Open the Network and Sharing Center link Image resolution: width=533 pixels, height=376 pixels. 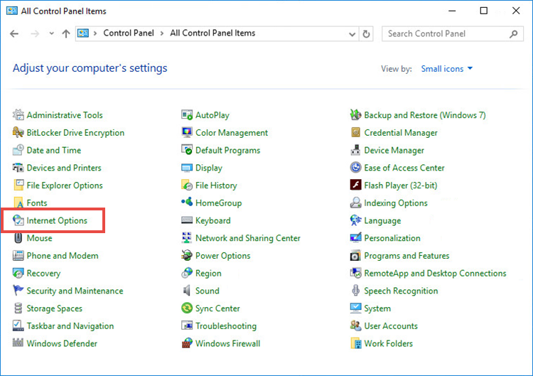pos(248,238)
